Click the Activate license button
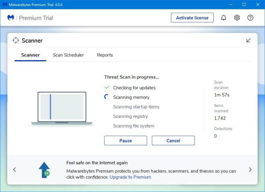The height and width of the screenshot is (192, 265). click(192, 18)
